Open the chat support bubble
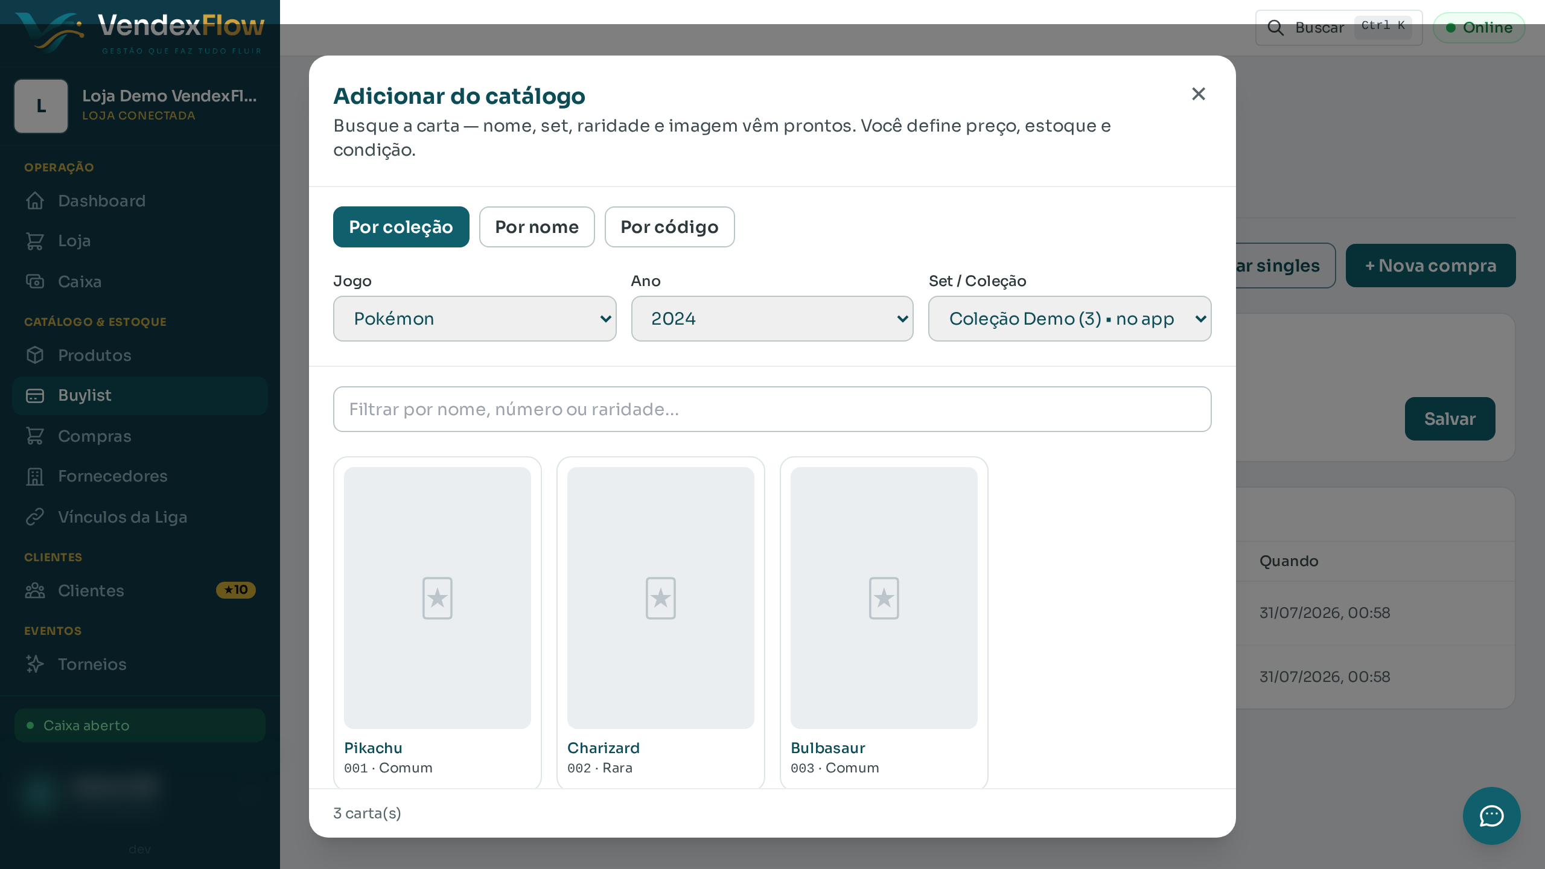Viewport: 1545px width, 869px height. click(1491, 816)
